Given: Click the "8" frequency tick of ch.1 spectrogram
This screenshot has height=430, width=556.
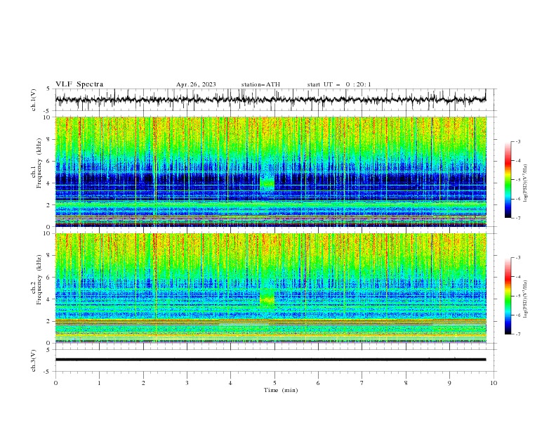Looking at the screenshot, I should (x=49, y=139).
